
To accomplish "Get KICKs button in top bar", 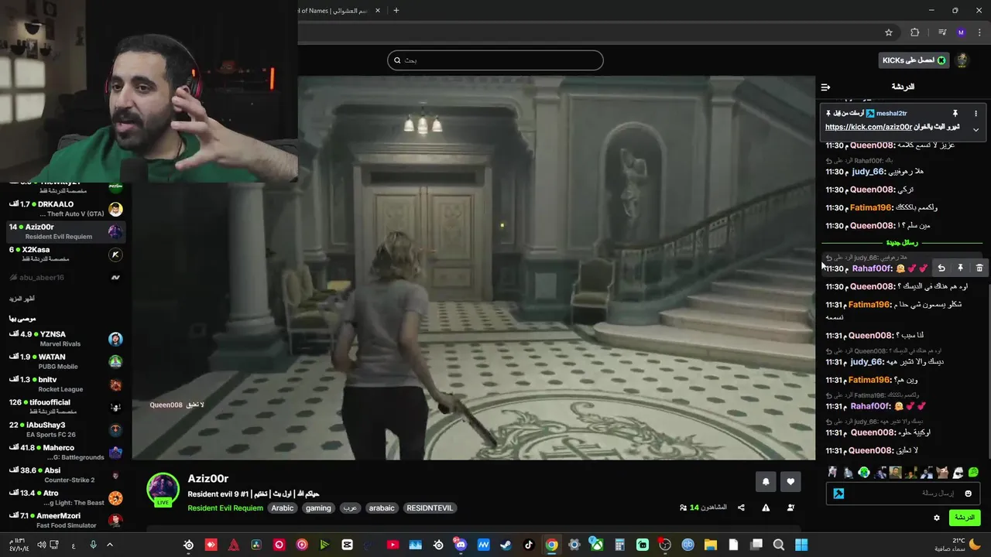I will (x=914, y=60).
